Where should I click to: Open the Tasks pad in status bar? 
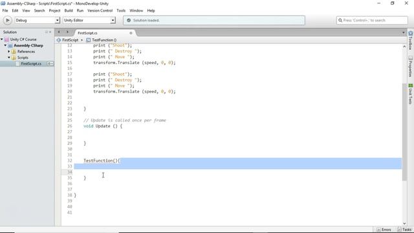pyautogui.click(x=404, y=230)
